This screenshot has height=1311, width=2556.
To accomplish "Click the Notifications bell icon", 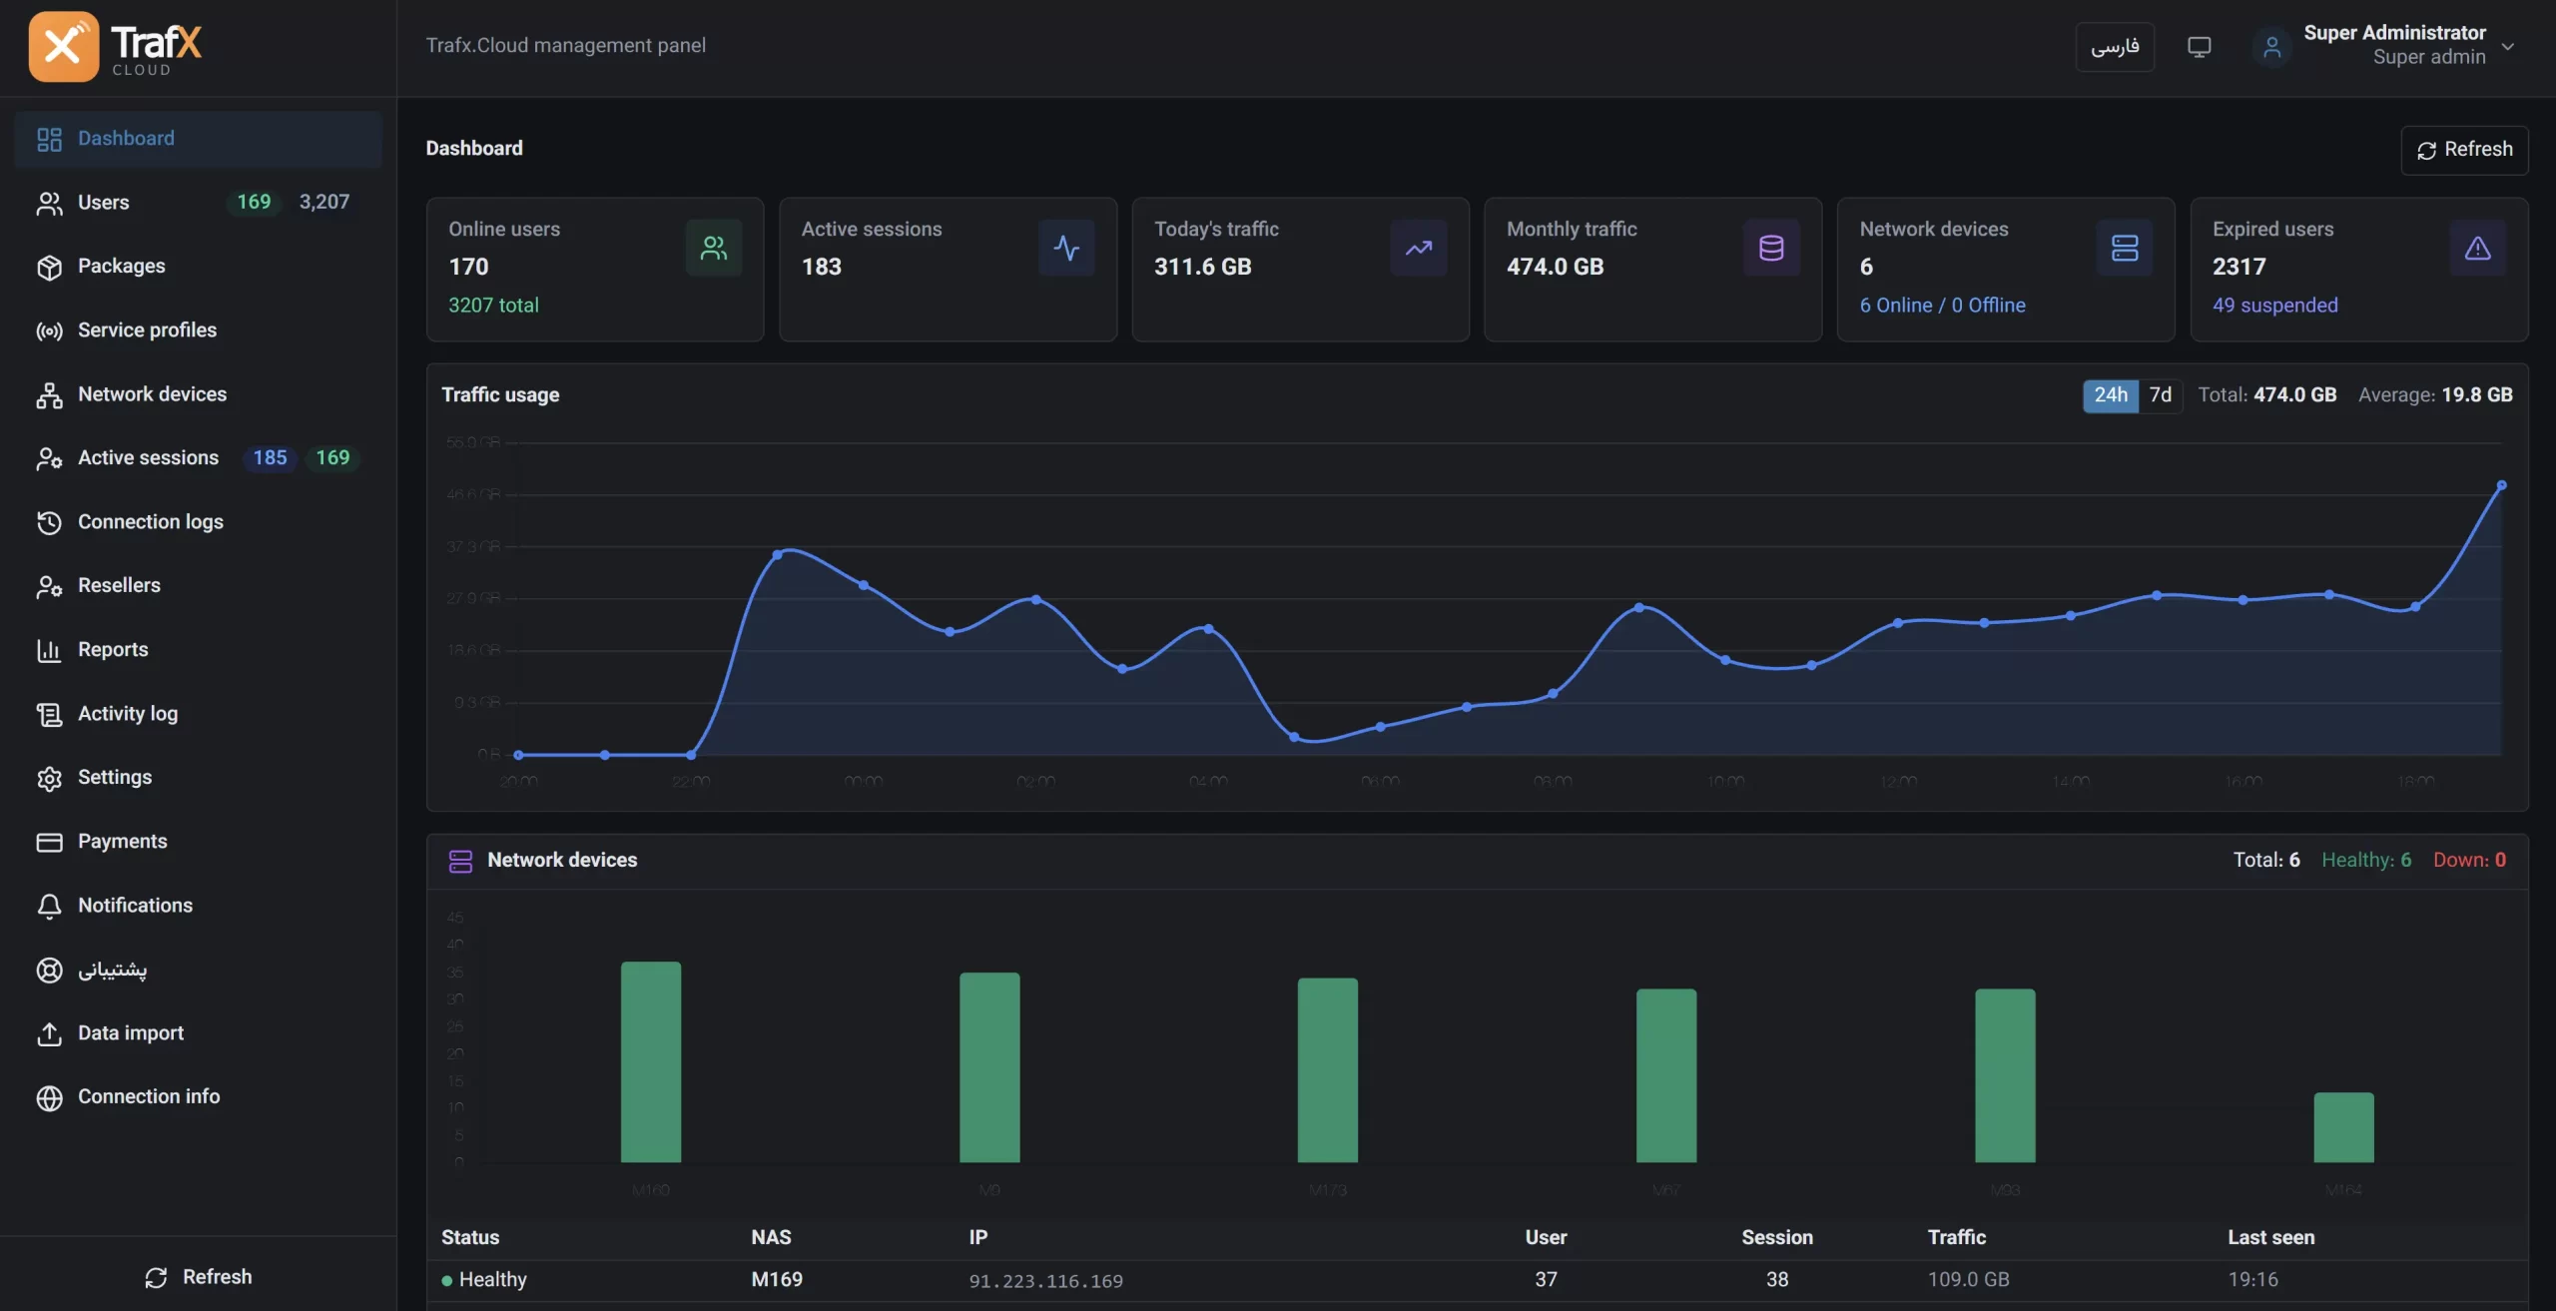I will pos(49,906).
